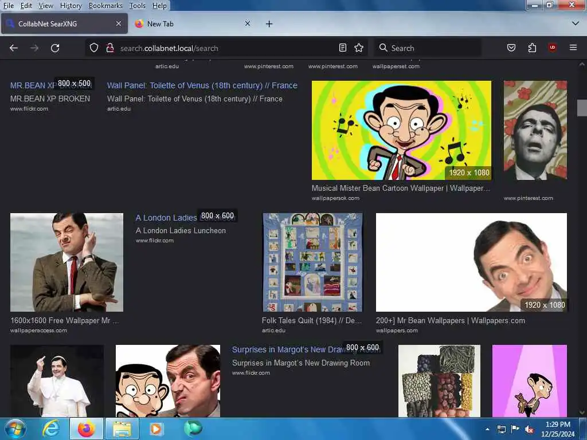This screenshot has width=587, height=440.
Task: Select the CollabNet SearXNG tab
Action: (x=64, y=24)
